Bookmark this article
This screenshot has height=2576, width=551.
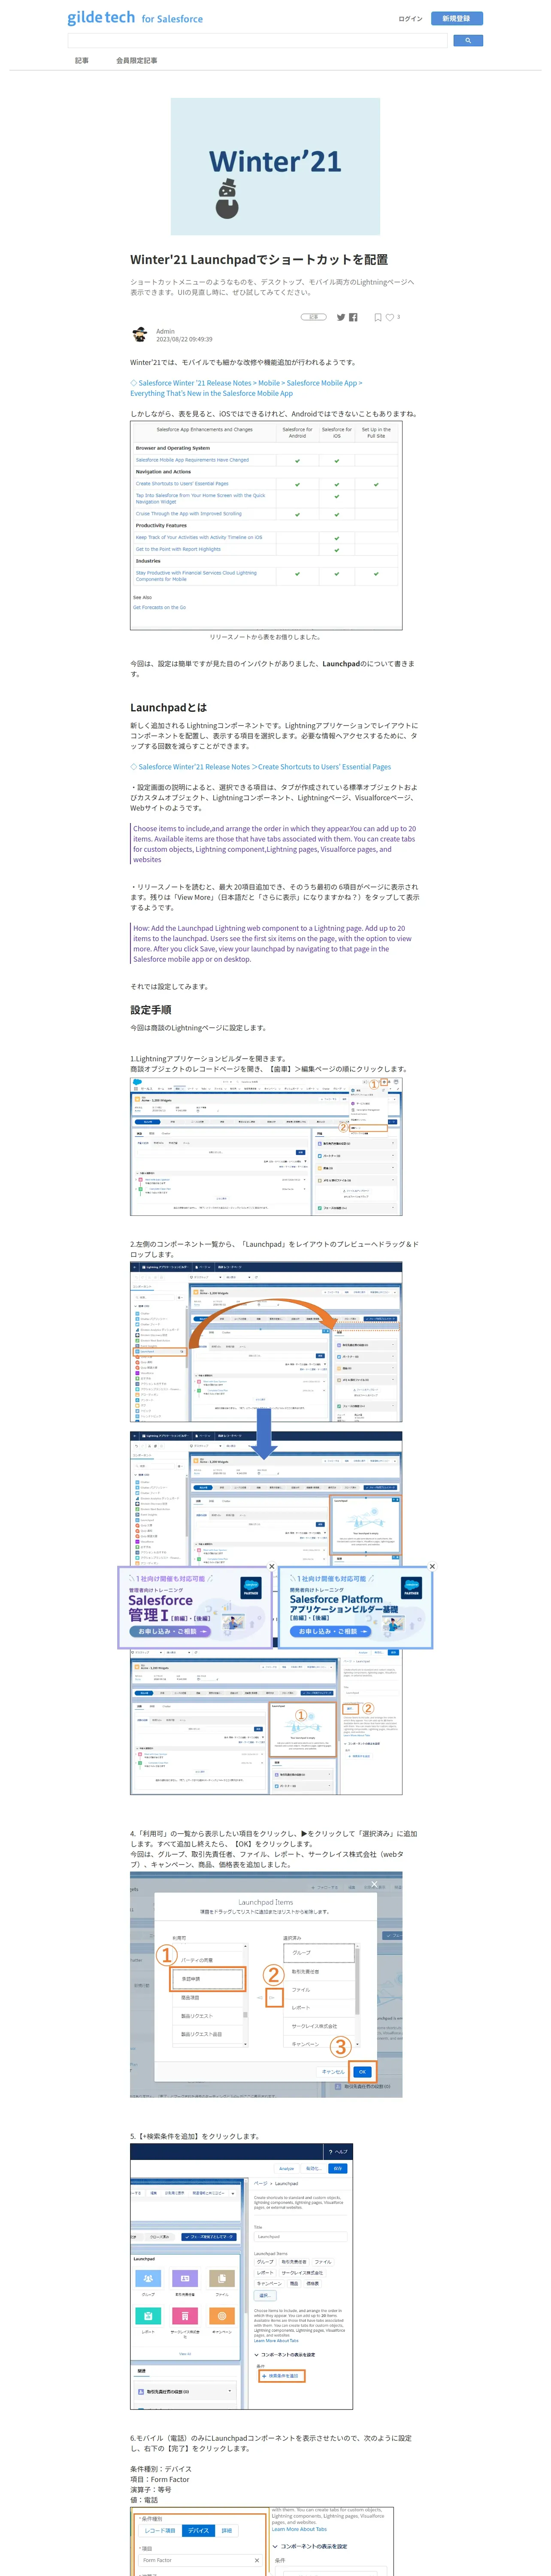tap(378, 317)
